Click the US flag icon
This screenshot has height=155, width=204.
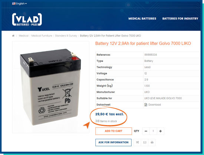tap(14, 3)
